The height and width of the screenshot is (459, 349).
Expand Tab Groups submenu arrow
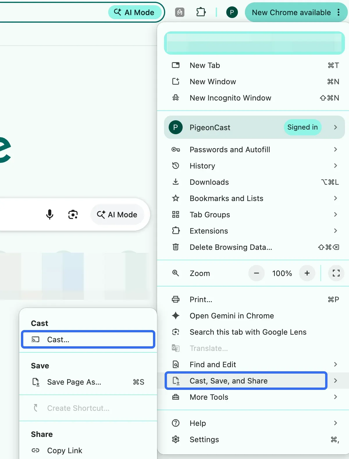pyautogui.click(x=336, y=214)
